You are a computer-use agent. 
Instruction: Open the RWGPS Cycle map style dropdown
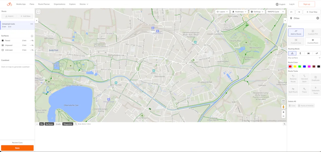pos(276,12)
